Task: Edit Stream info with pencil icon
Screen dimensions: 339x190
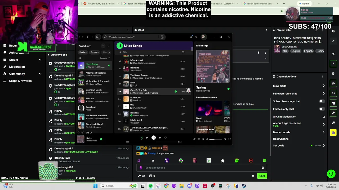Action: [316, 30]
